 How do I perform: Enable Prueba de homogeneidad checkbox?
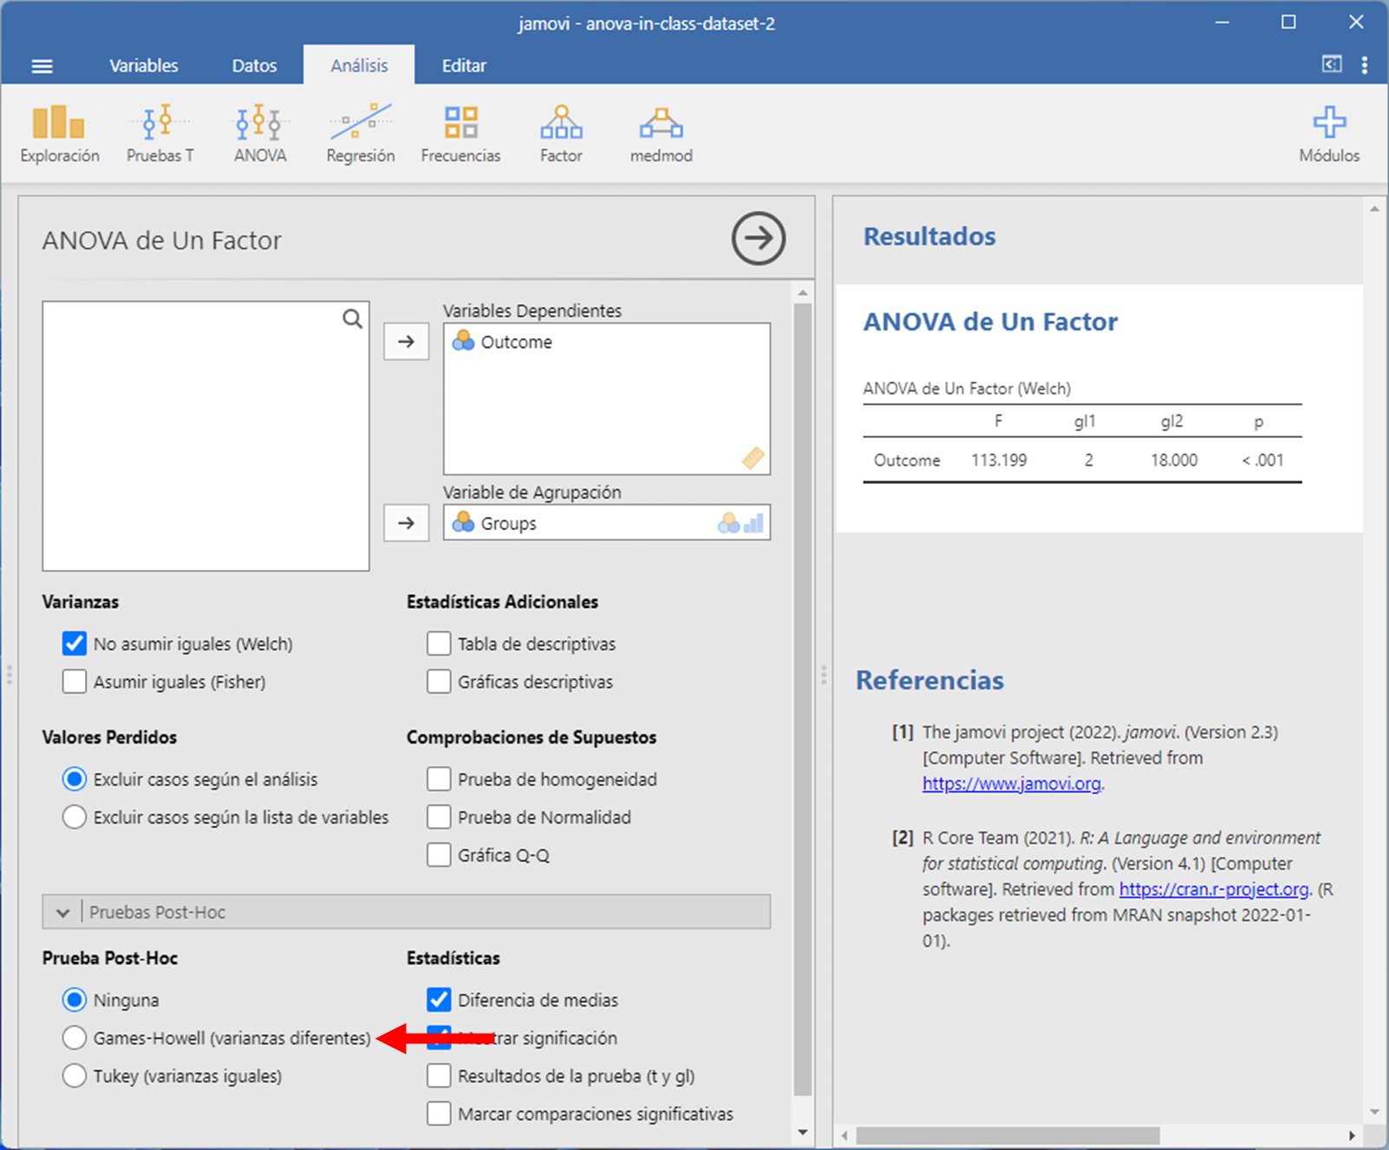439,779
